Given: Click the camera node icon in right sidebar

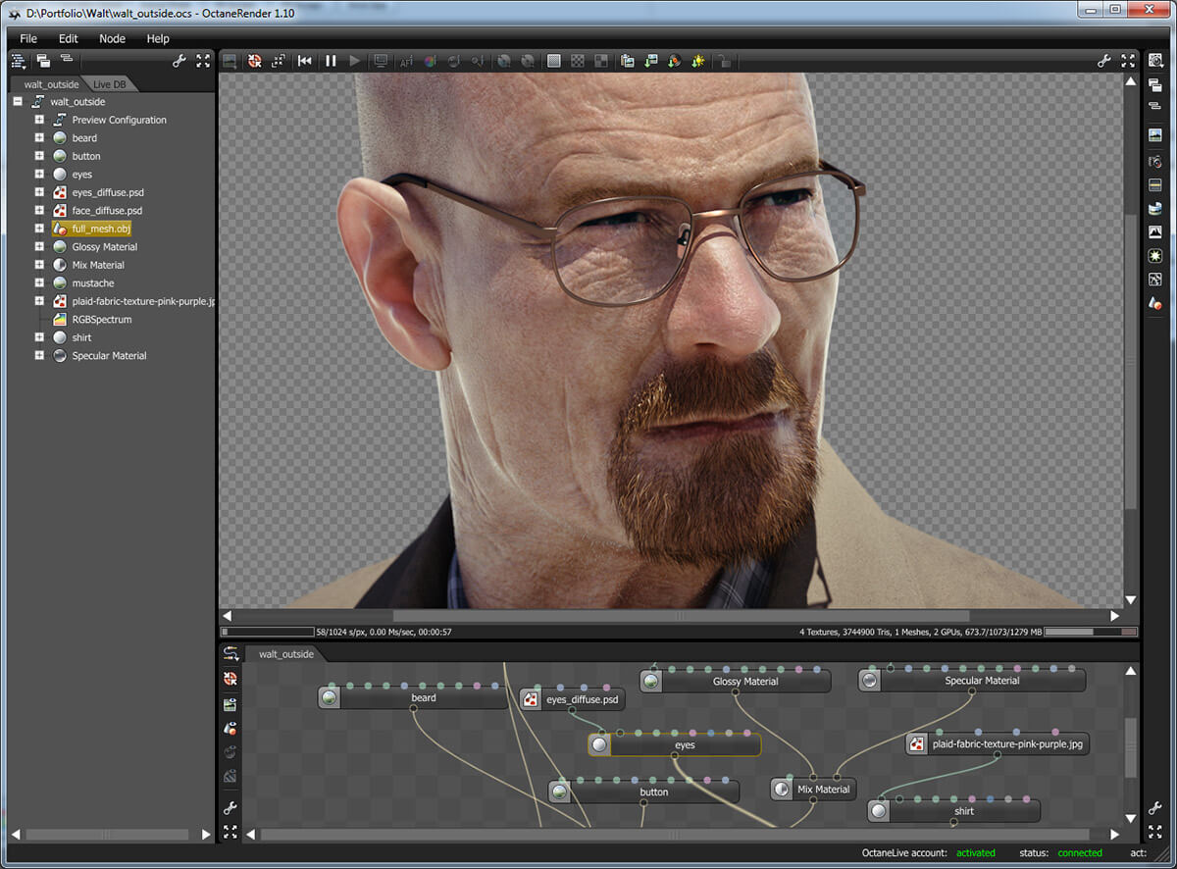Looking at the screenshot, I should point(1155,161).
